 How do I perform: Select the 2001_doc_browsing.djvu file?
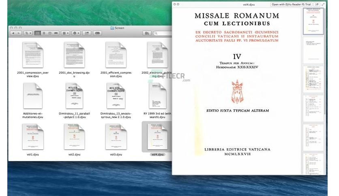point(74,60)
